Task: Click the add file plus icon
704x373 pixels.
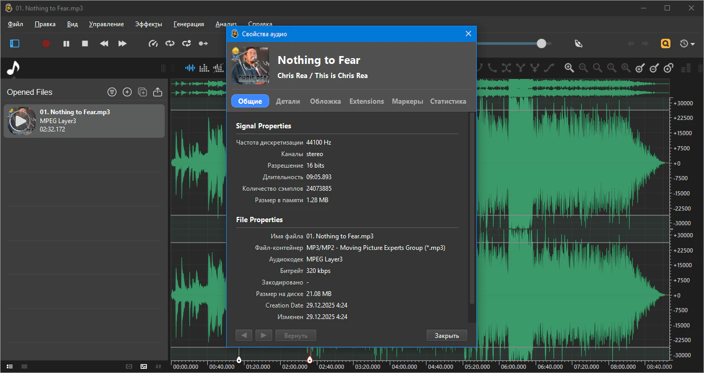Action: [127, 92]
